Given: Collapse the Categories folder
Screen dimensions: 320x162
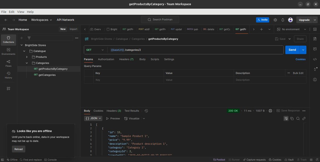Looking at the screenshot, I should click(x=27, y=63).
